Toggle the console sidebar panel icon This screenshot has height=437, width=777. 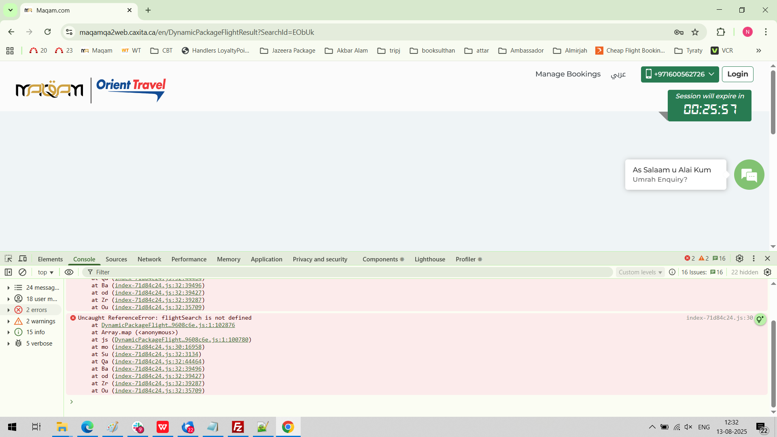[x=8, y=272]
